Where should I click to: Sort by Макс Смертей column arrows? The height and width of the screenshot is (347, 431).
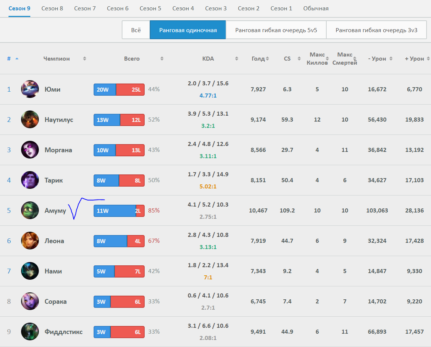click(x=355, y=58)
